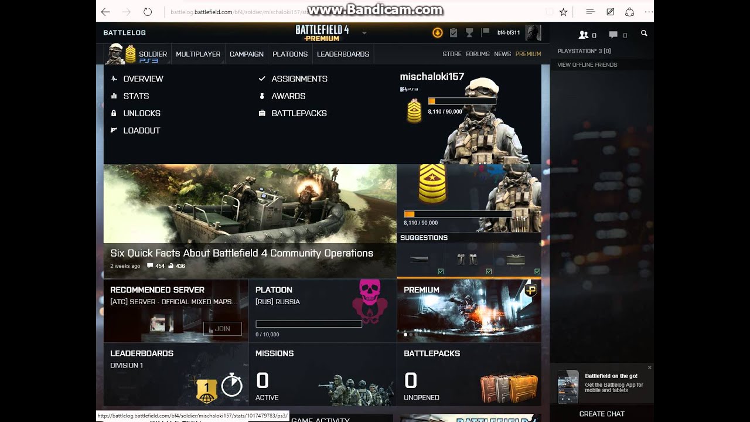This screenshot has height=422, width=750.
Task: Close the Battlefield on the go banner
Action: tap(649, 367)
